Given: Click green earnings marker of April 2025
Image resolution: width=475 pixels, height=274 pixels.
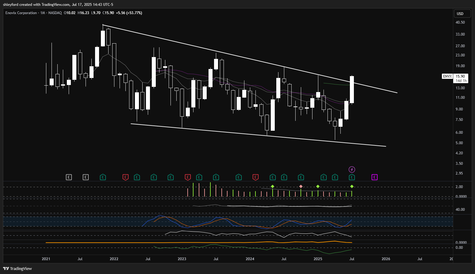Looking at the screenshot, I should click(335, 177).
